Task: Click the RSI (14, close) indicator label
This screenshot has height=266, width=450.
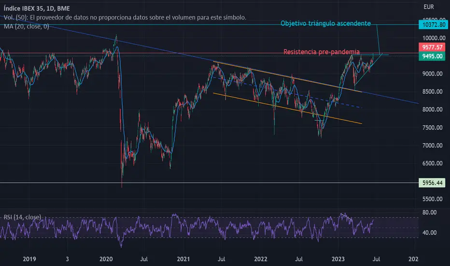Action: click(x=22, y=217)
